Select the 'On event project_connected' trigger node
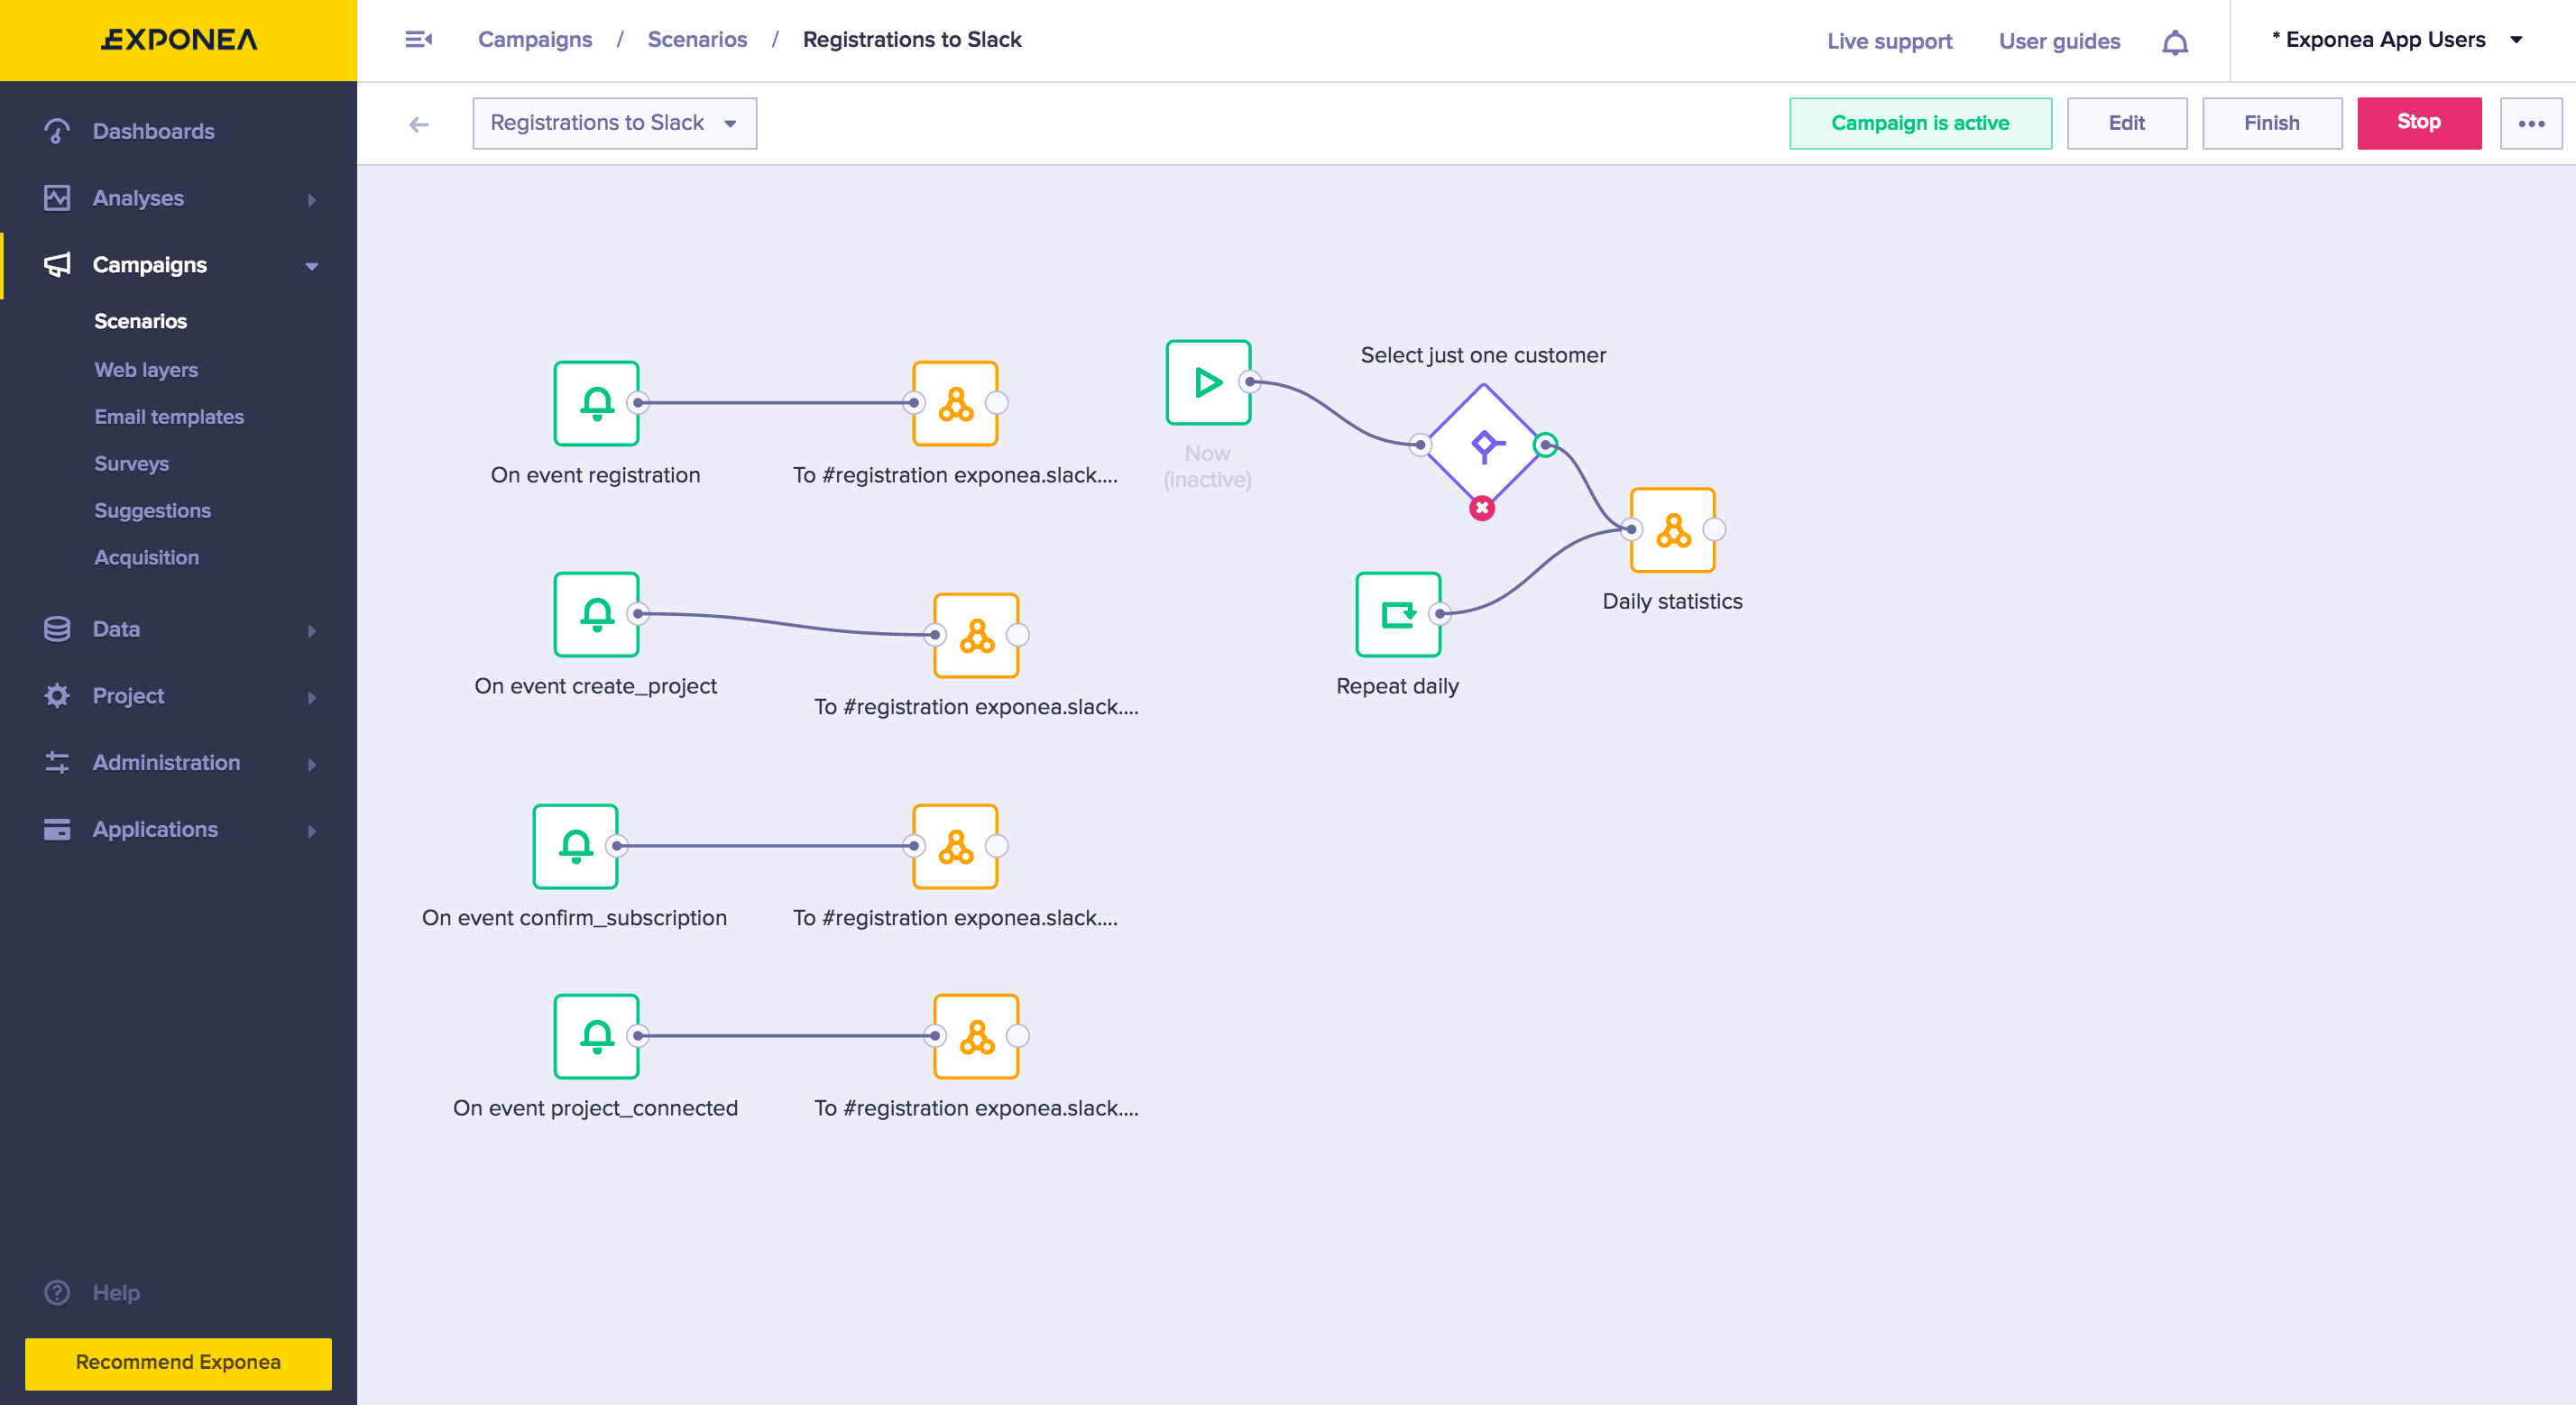The image size is (2576, 1405). (596, 1036)
